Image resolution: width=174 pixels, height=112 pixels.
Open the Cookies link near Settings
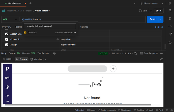(159, 27)
